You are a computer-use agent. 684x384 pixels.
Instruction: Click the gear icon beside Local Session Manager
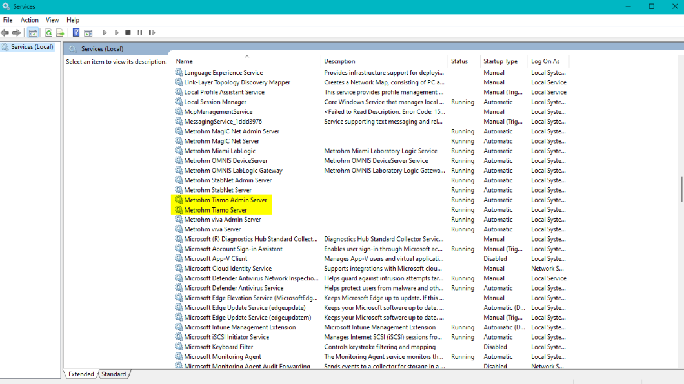click(x=179, y=102)
